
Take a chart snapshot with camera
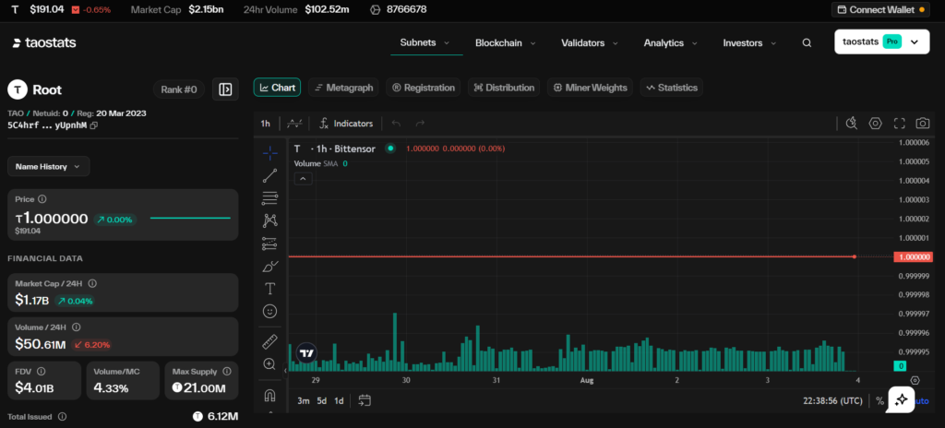[923, 124]
